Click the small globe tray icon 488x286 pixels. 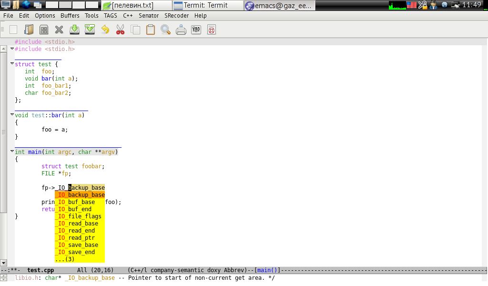[x=445, y=5]
